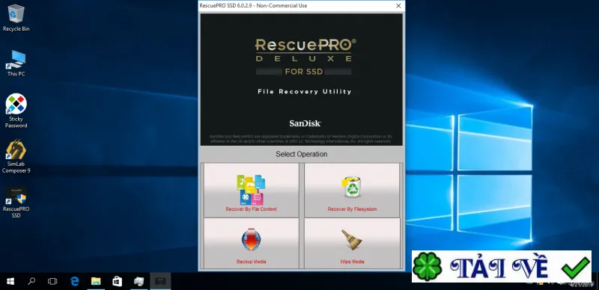Viewport: 599px width, 290px height.
Task: Choose Recover By Filesystem recycle bin option
Action: 352,190
